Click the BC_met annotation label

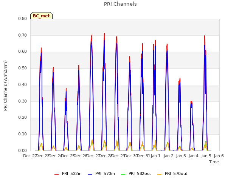[x=41, y=16]
